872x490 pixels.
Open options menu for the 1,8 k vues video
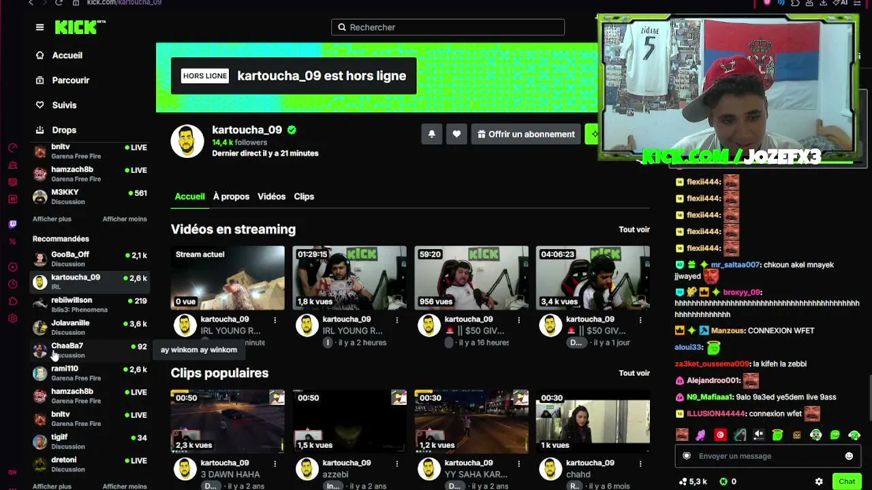pyautogui.click(x=397, y=320)
